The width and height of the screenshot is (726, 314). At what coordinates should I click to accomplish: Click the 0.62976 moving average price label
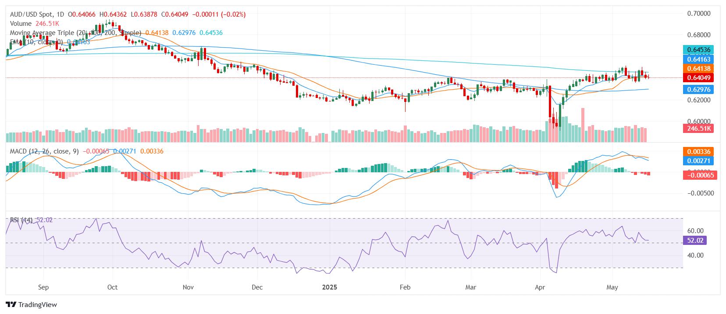[x=698, y=89]
